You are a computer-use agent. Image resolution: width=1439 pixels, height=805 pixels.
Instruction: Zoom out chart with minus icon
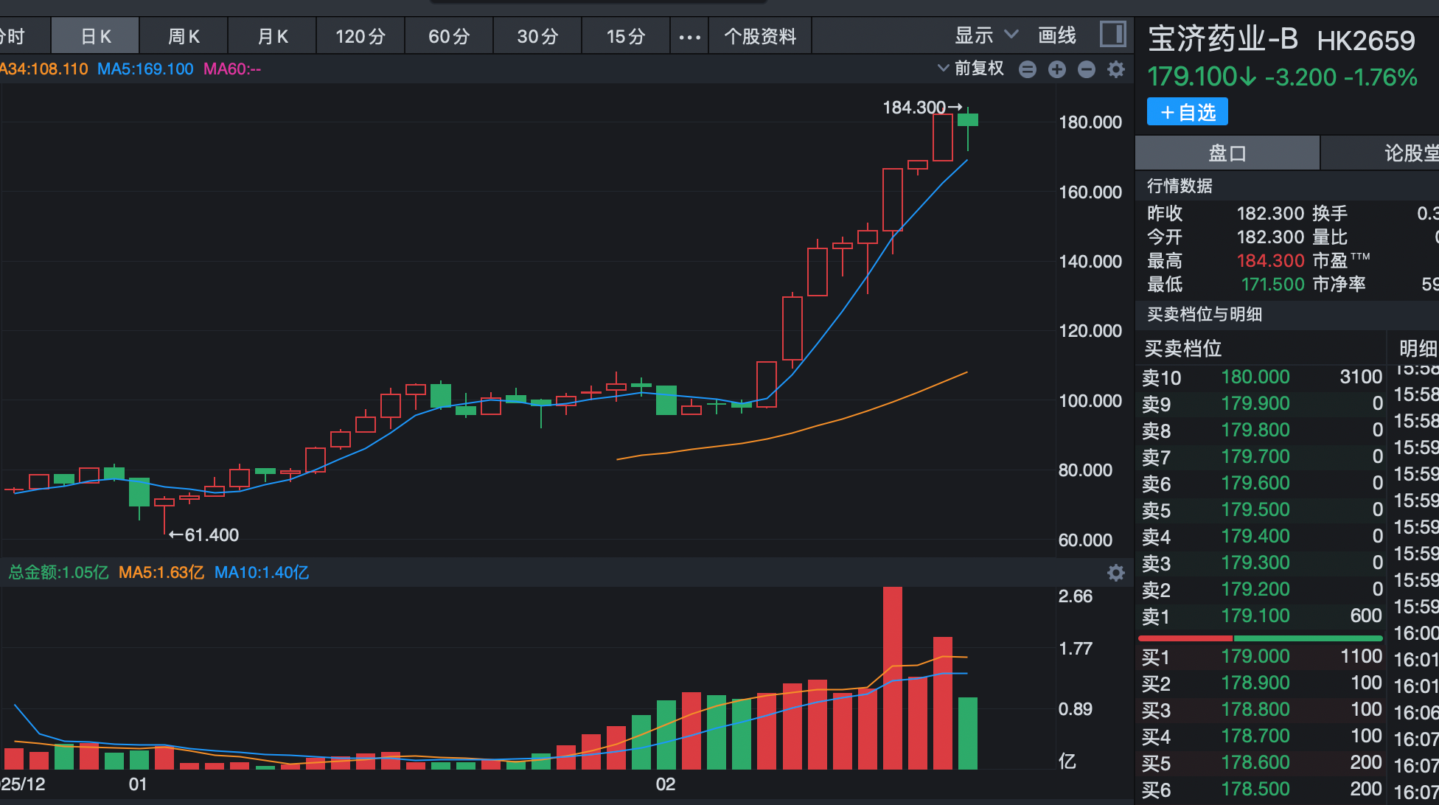tap(1087, 69)
